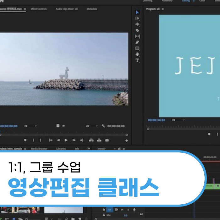This screenshot has height=220, width=220.
Task: Click the Insert edit button
Action: coord(91,140)
